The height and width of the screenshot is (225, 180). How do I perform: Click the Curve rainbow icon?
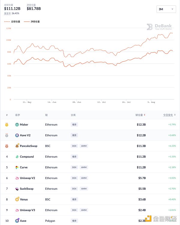pos(17,167)
